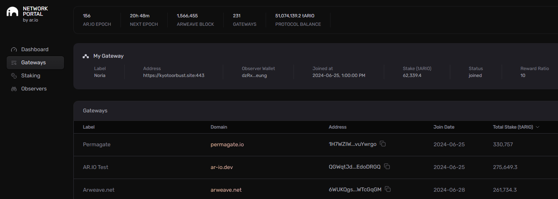Select the Gateways menu item

35,63
